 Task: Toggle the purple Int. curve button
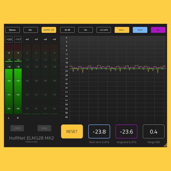tap(158, 30)
